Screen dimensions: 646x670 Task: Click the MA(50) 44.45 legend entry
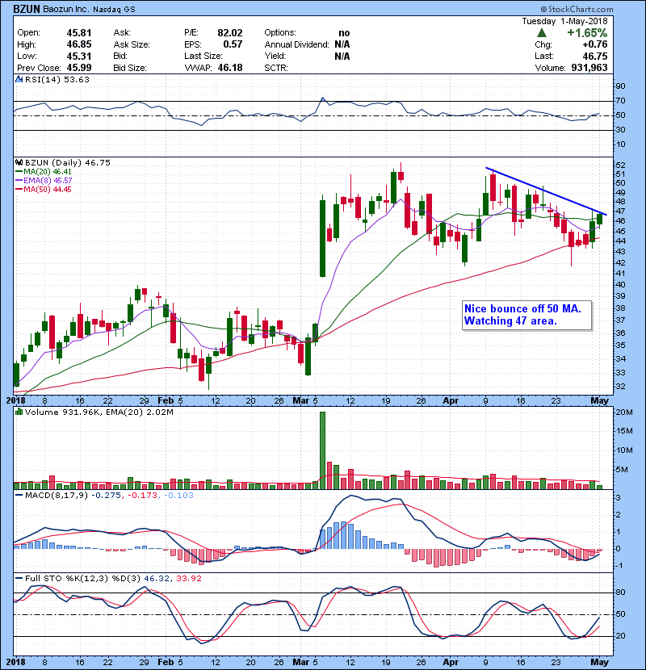tap(43, 190)
